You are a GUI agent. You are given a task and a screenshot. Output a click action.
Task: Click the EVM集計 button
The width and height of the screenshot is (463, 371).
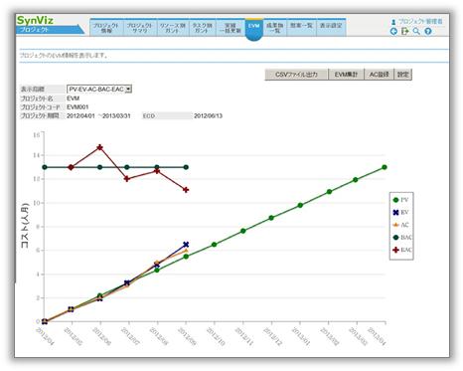click(x=346, y=75)
